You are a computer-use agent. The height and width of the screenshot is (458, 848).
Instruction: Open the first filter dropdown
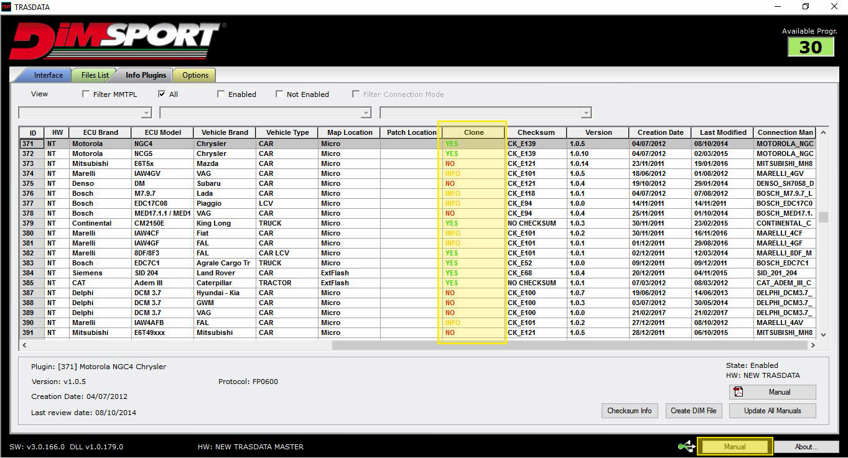(146, 113)
